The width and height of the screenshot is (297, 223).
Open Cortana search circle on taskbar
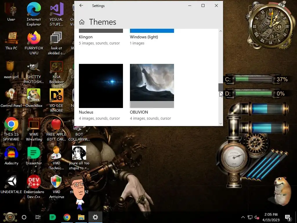pos(24,217)
